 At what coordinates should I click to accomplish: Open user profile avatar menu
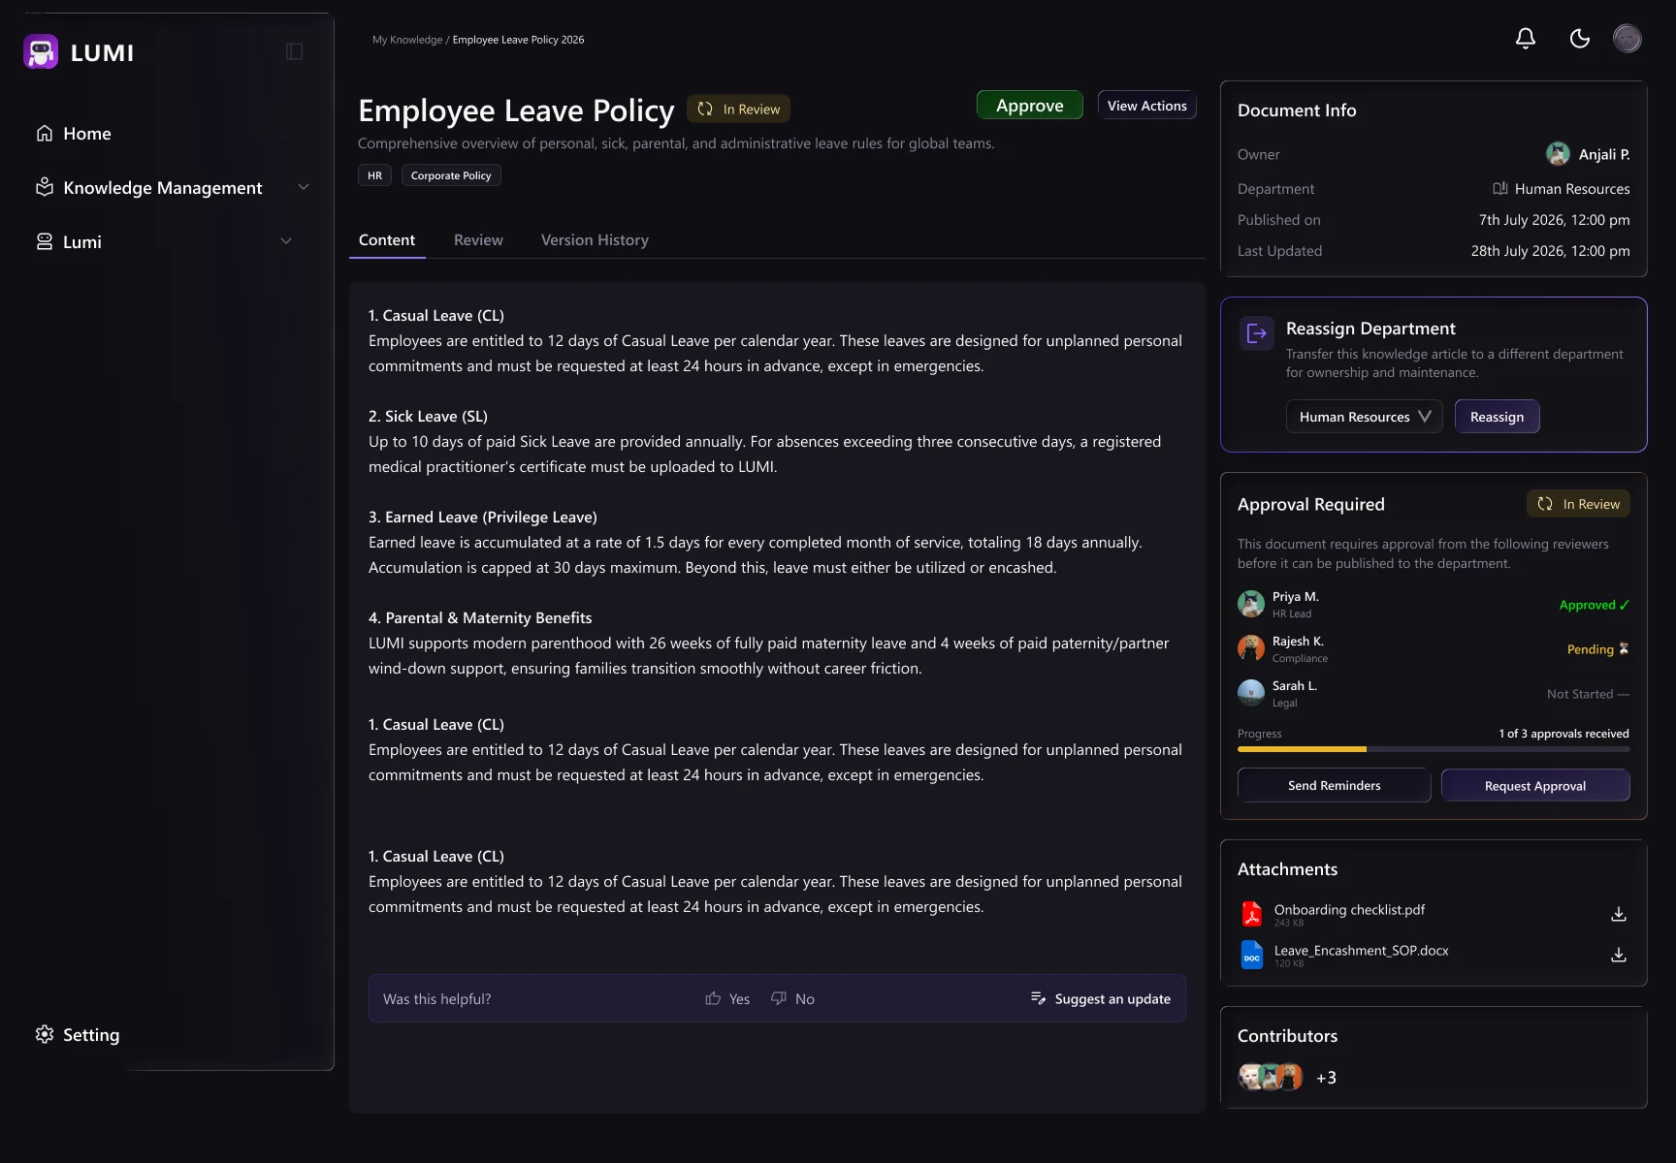[x=1628, y=38]
